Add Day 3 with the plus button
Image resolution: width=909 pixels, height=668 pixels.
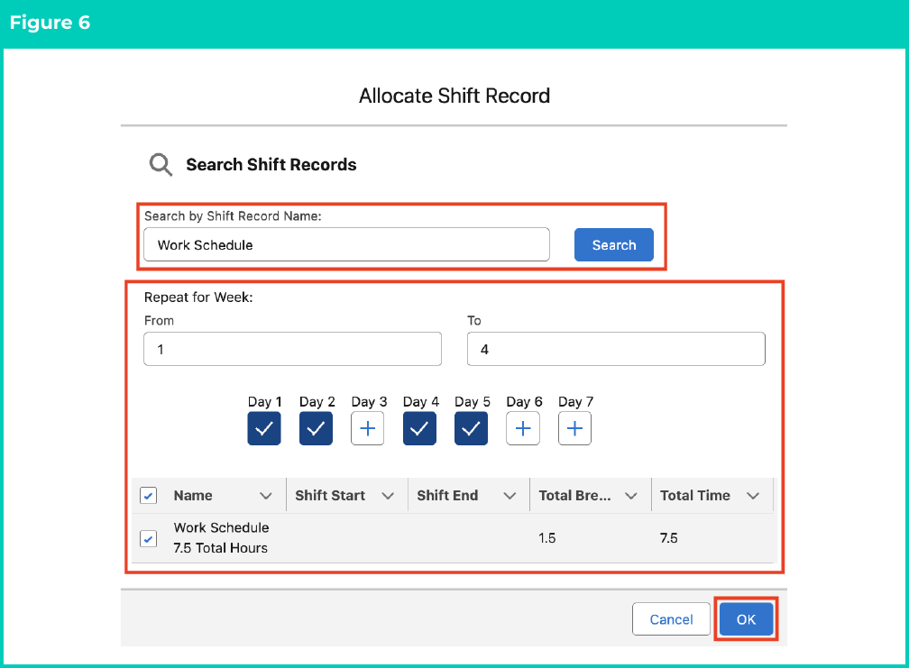(368, 429)
